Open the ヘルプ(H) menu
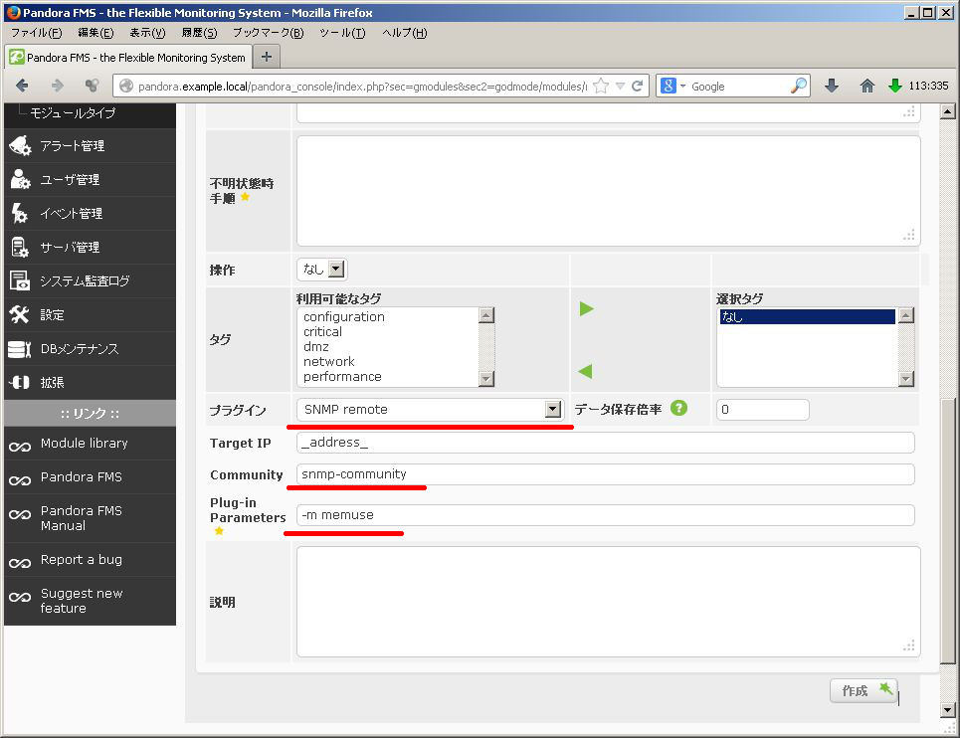 pyautogui.click(x=405, y=33)
